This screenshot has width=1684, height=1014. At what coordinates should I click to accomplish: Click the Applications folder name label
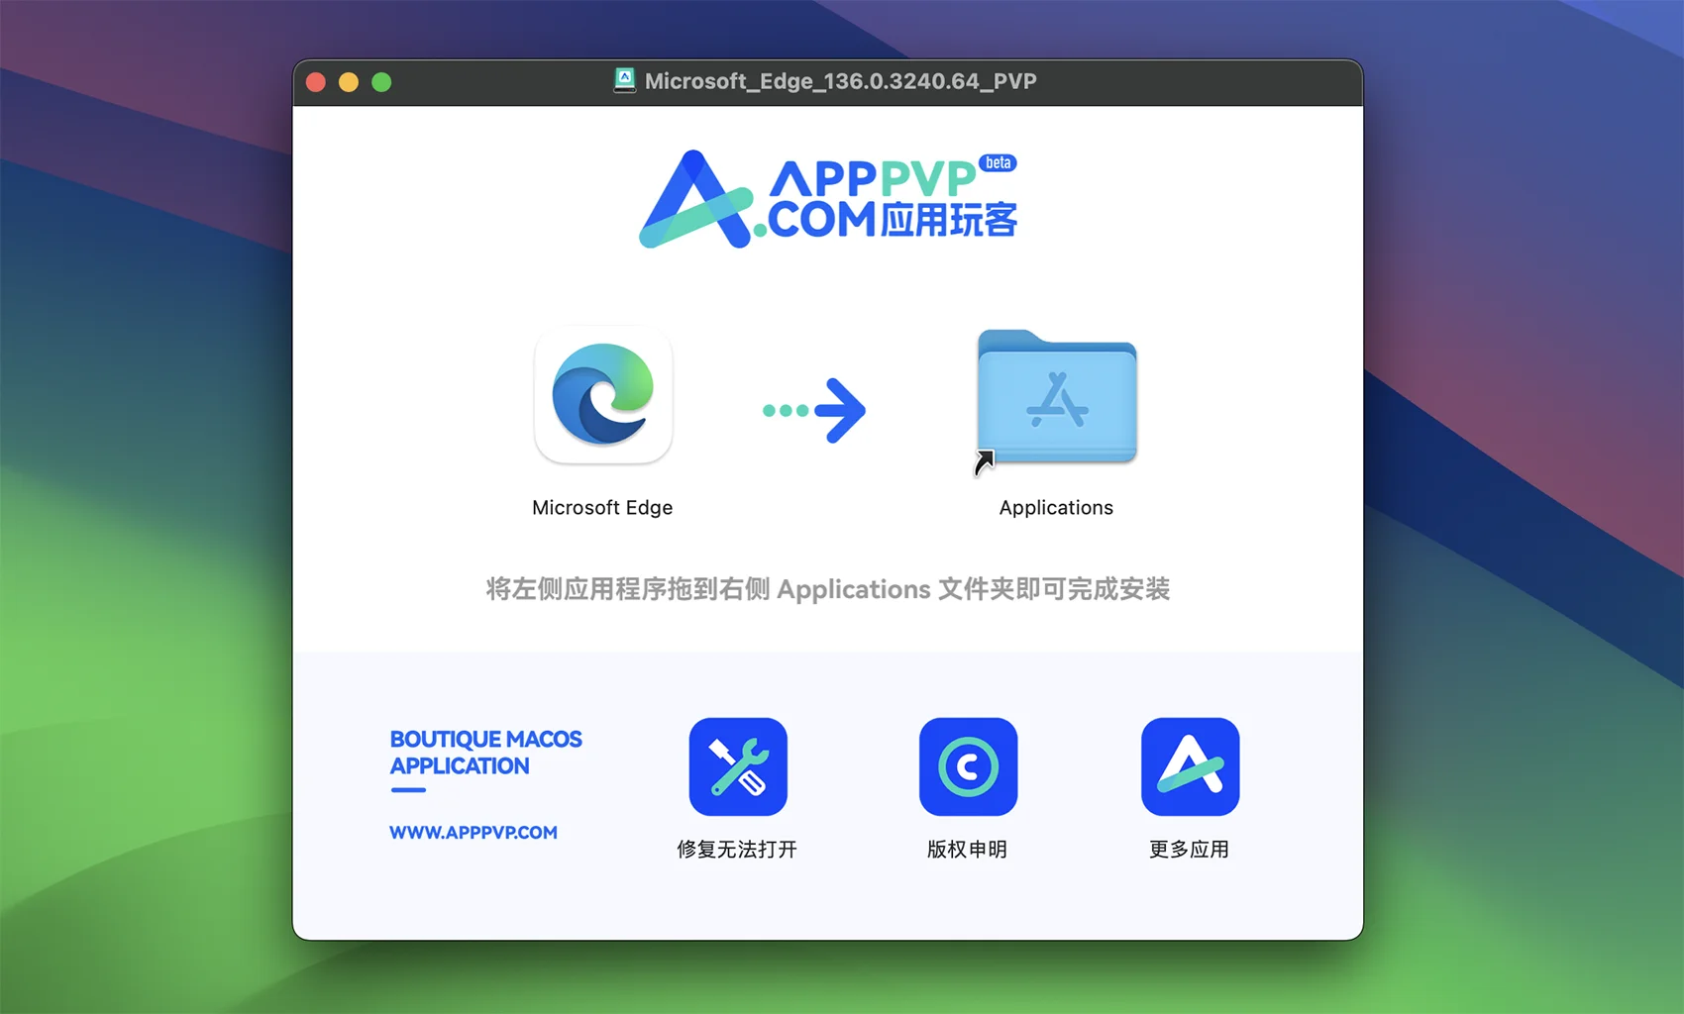tap(1056, 508)
